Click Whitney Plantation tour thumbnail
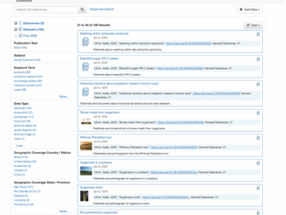The width and height of the screenshot is (286, 215). (x=86, y=146)
